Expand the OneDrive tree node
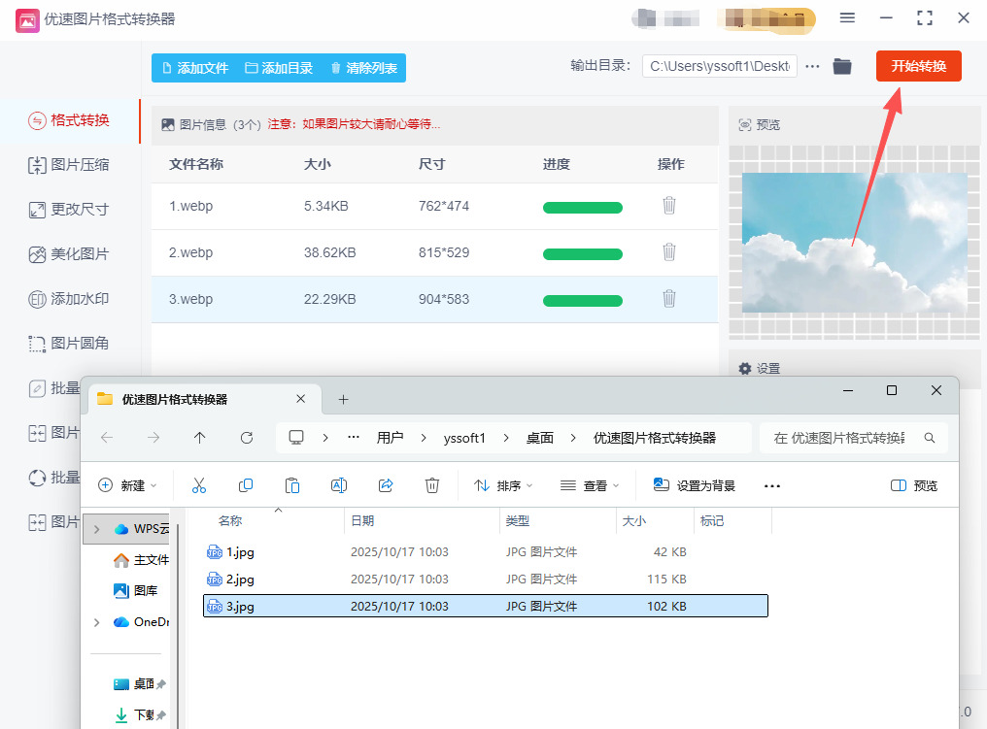This screenshot has width=987, height=729. (96, 622)
